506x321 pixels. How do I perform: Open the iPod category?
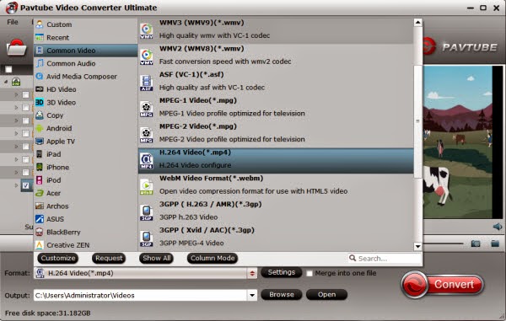[85, 180]
